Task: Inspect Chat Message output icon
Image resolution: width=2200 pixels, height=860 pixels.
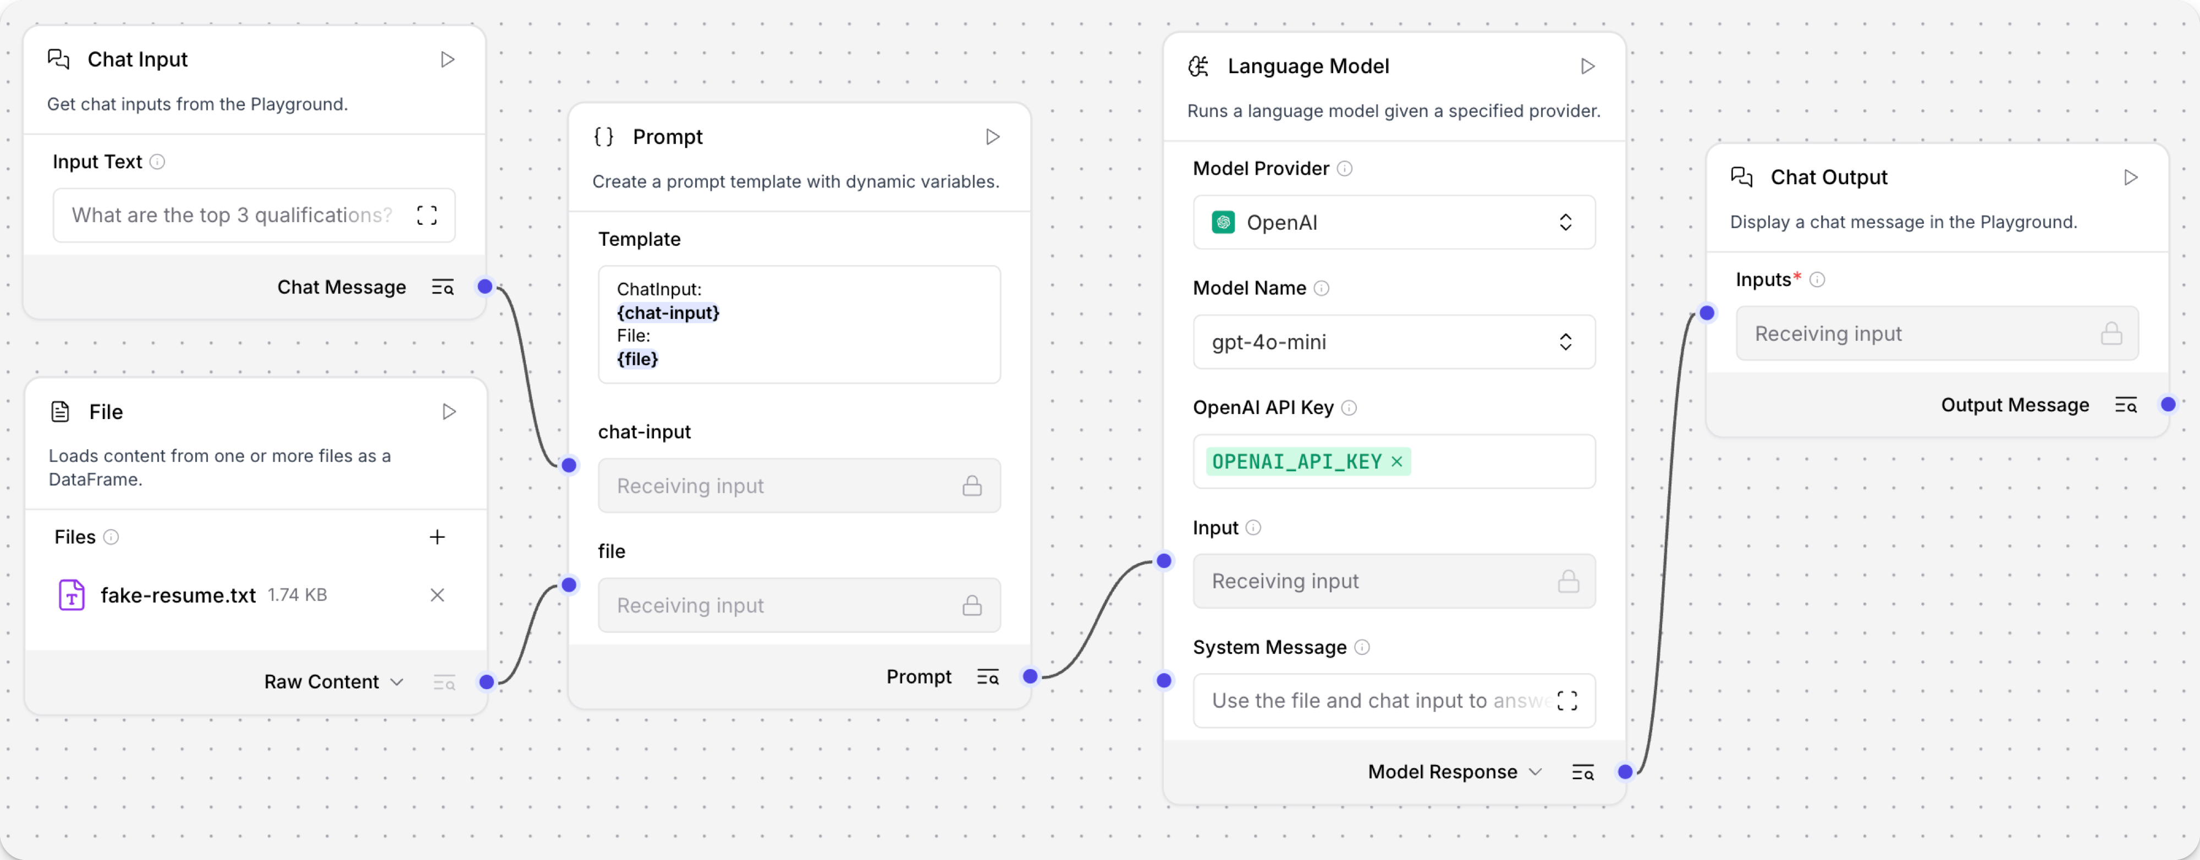Action: tap(442, 288)
